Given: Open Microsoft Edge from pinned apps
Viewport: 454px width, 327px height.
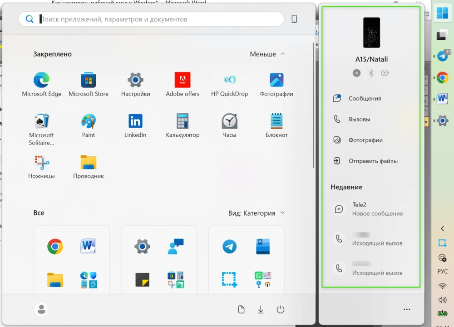Looking at the screenshot, I should pos(41,84).
